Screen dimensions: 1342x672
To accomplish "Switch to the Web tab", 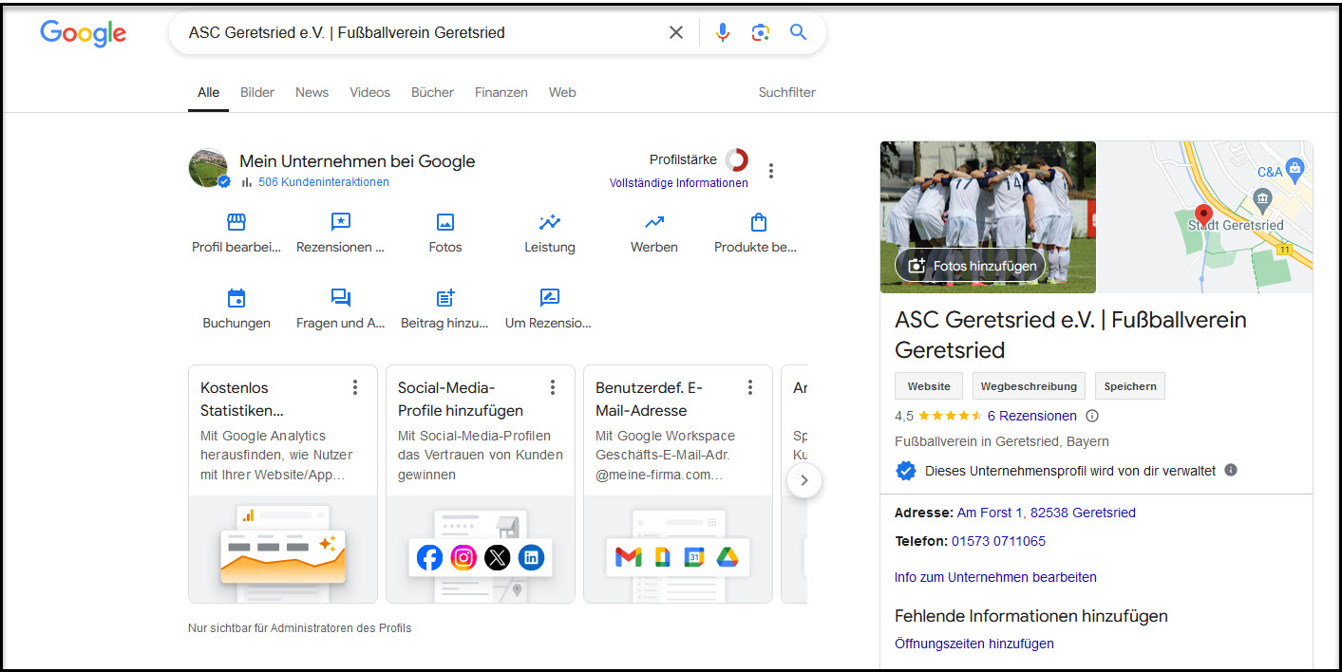I will (x=562, y=92).
